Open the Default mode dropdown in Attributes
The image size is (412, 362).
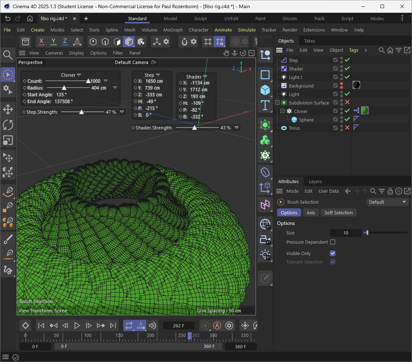(x=387, y=202)
